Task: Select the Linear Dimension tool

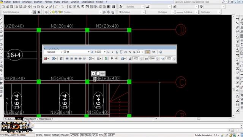Action: (x=237, y=19)
